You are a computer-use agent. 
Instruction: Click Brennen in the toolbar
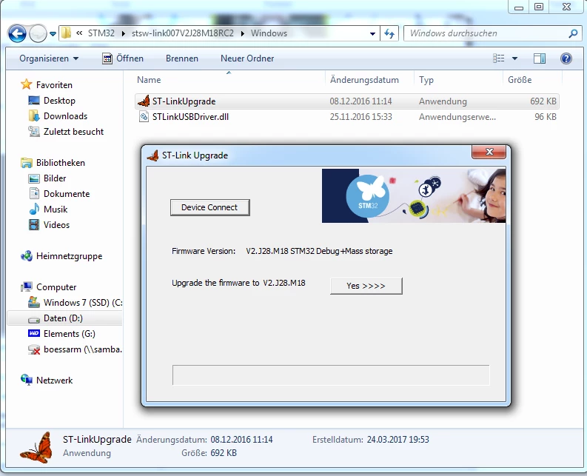click(x=182, y=58)
